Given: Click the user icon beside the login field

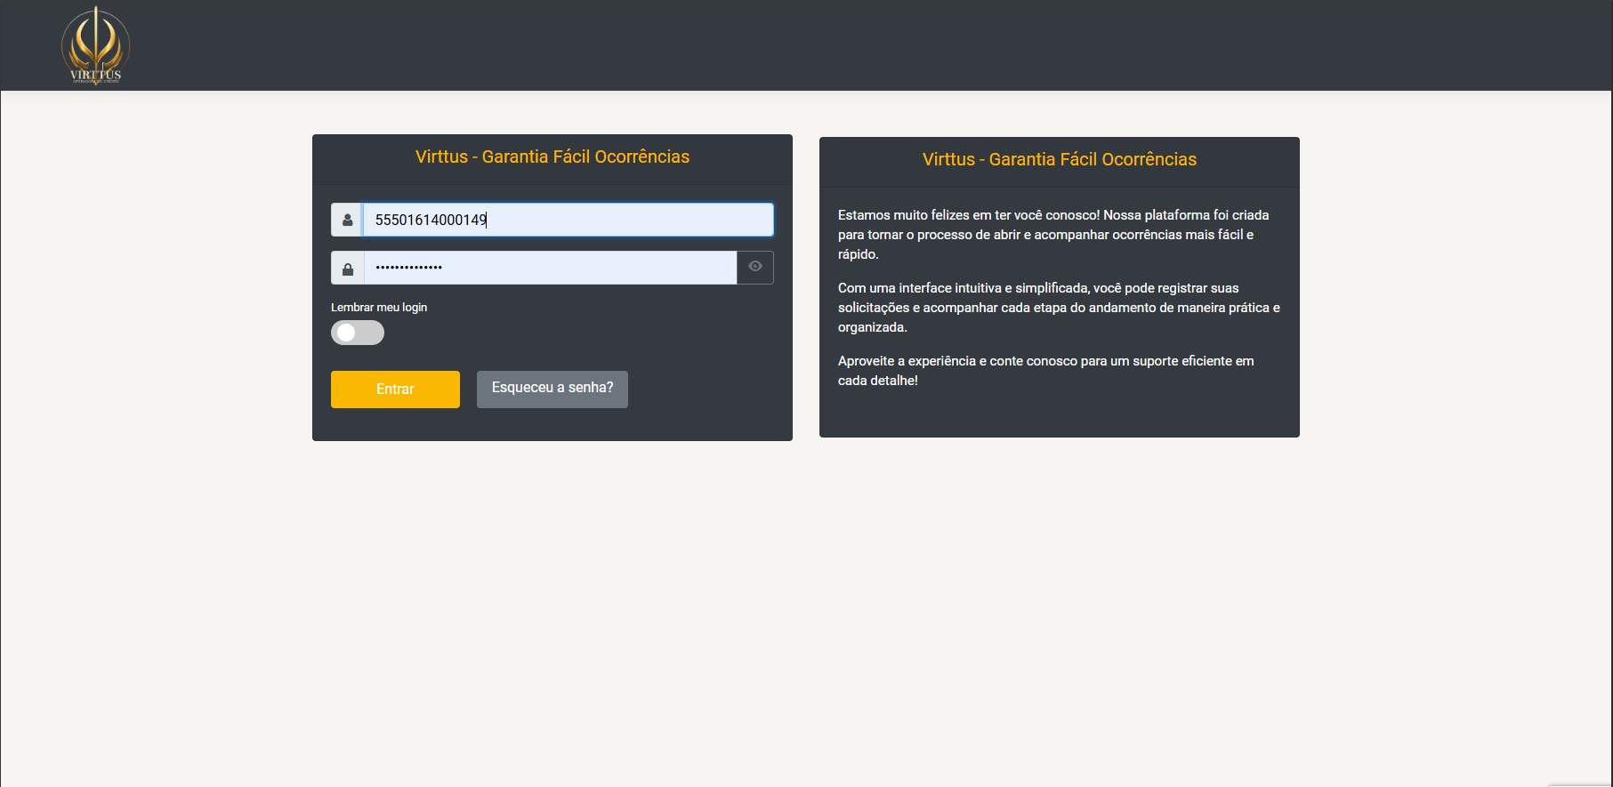Looking at the screenshot, I should [347, 220].
